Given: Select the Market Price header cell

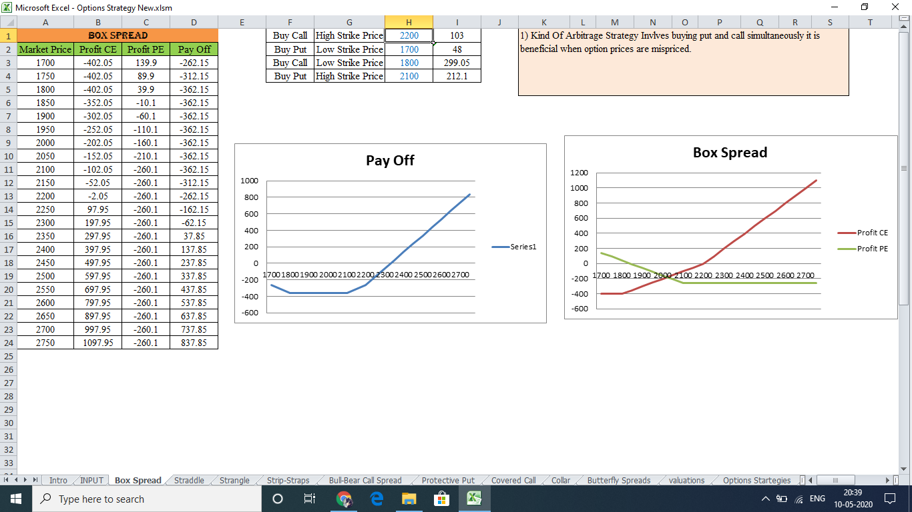Looking at the screenshot, I should coord(45,49).
